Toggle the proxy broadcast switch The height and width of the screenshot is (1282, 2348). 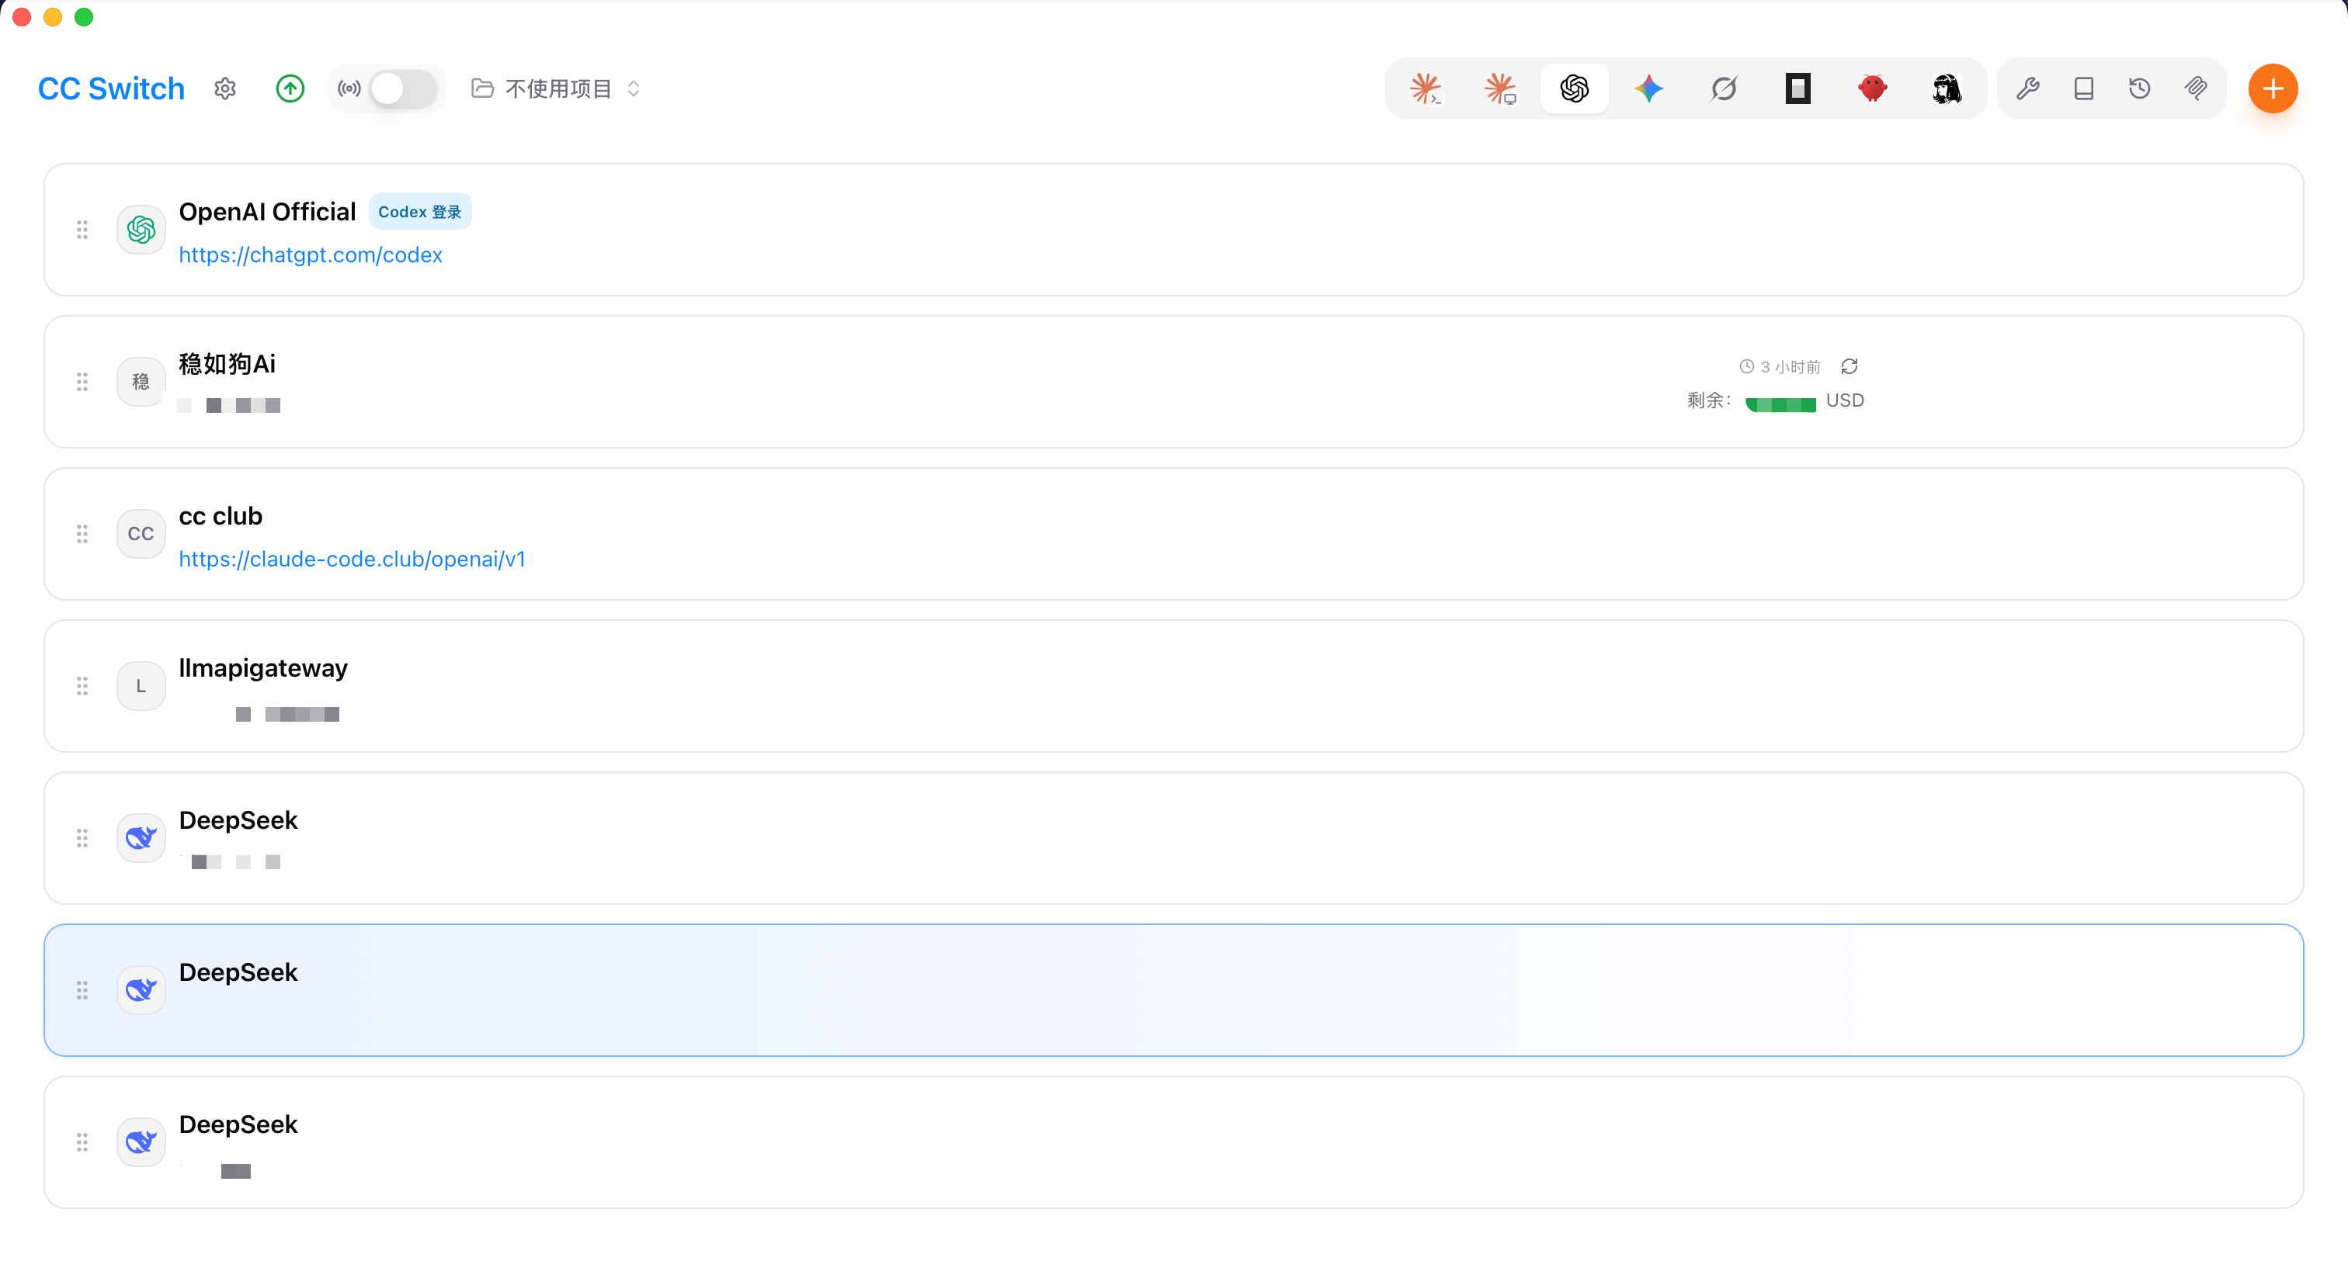(x=402, y=88)
